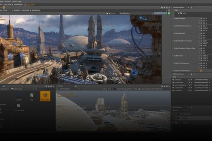Collapse the Scatter Rotation attribute
The width and height of the screenshot is (212, 141).
[172, 33]
